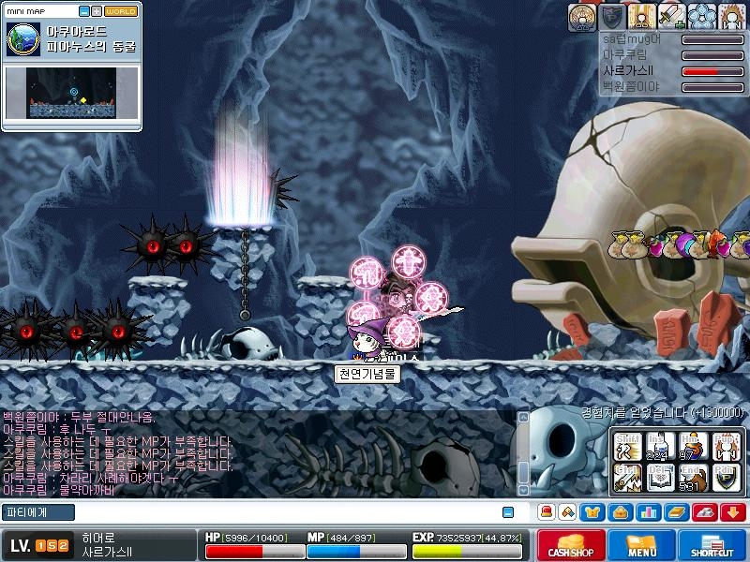Screen dimensions: 750x562
Task: Use the Ctrl sword attack skill slot
Action: pos(627,478)
